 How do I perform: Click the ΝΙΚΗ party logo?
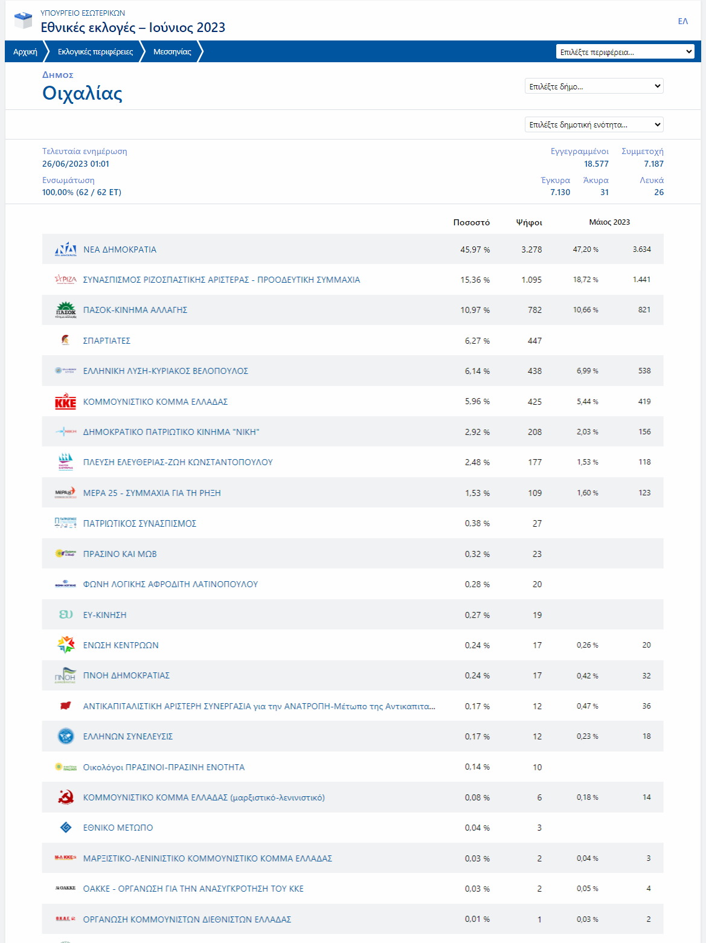tap(66, 432)
